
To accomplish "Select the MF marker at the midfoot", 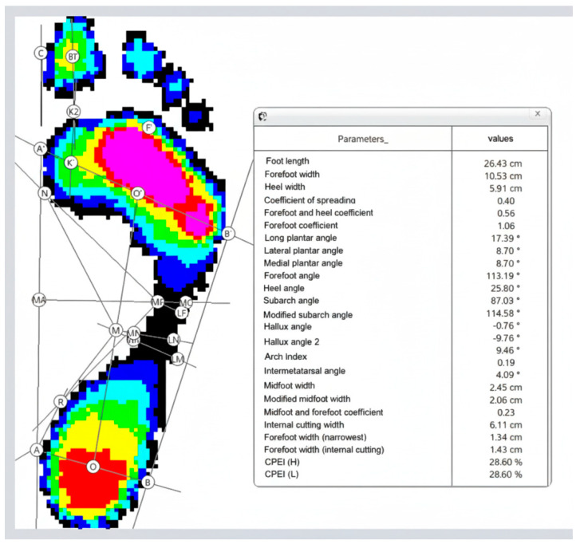I will (x=158, y=302).
